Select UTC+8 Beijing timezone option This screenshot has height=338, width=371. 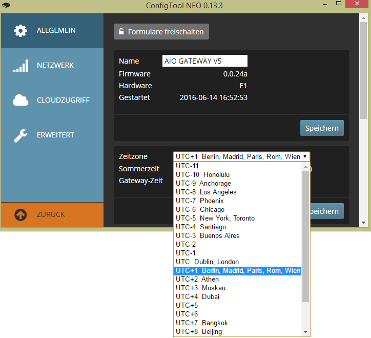(199, 332)
